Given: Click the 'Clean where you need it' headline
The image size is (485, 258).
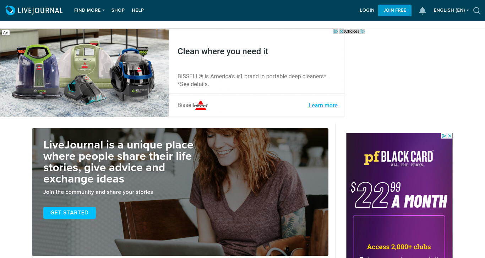Looking at the screenshot, I should click(223, 51).
